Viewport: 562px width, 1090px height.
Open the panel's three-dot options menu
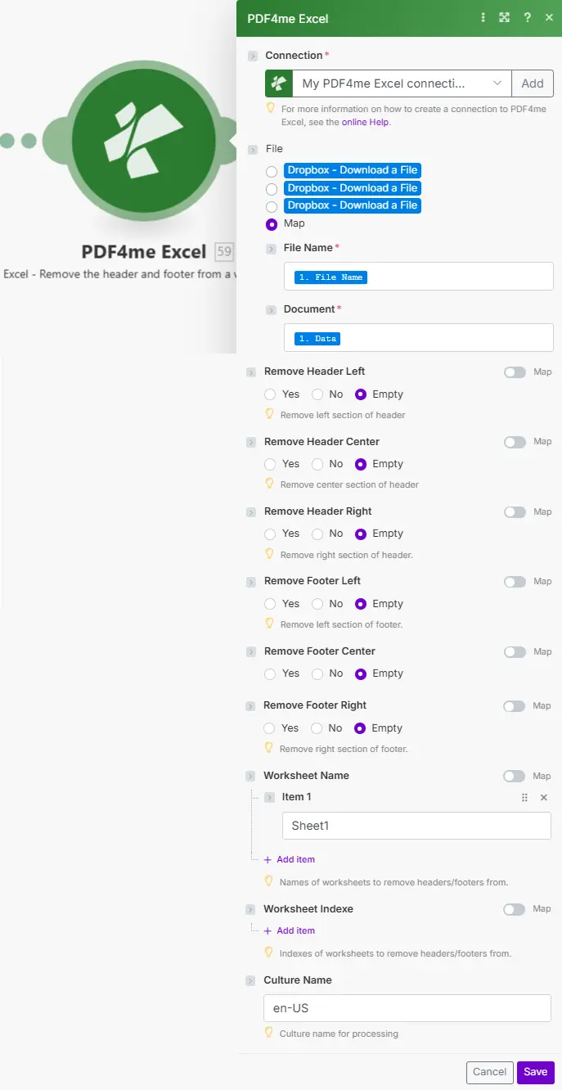tap(483, 18)
